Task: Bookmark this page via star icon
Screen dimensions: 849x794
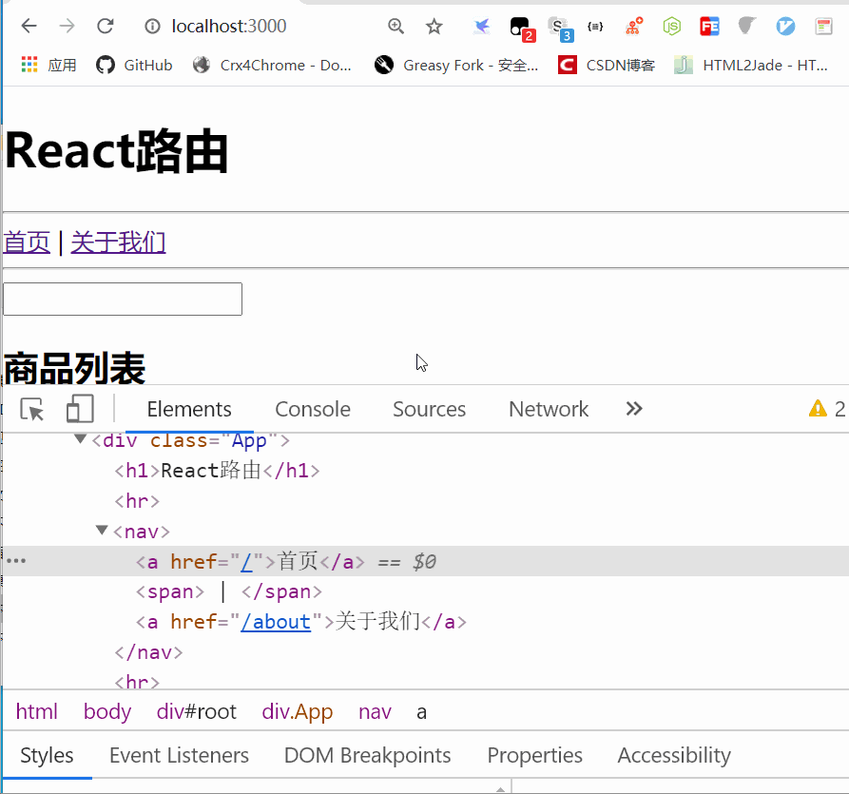Action: click(434, 27)
